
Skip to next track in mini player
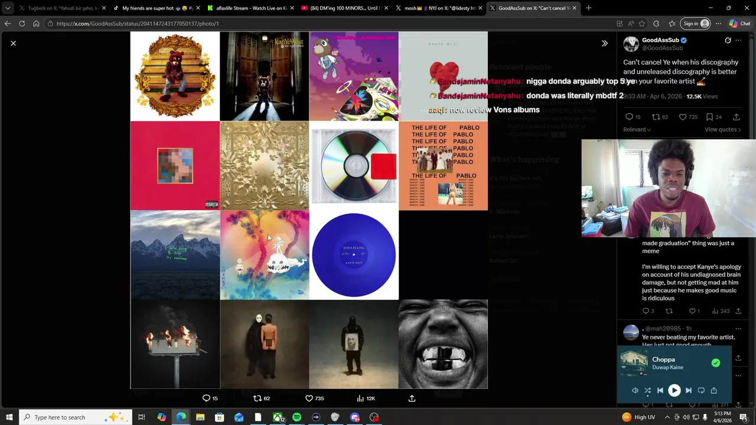(688, 390)
